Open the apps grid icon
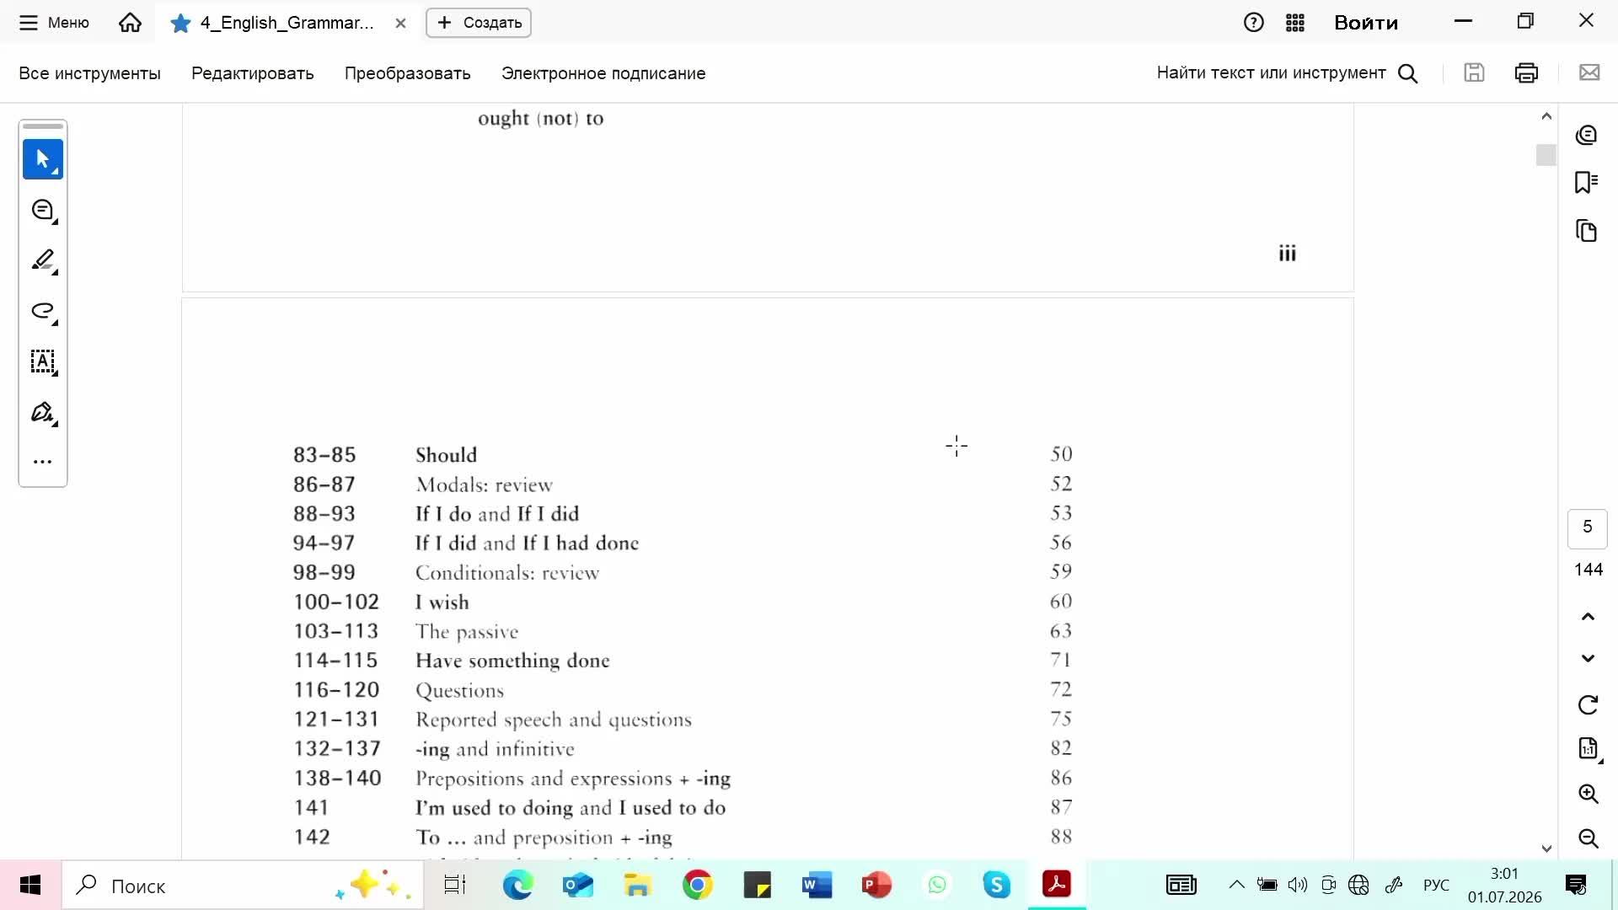 (1295, 23)
